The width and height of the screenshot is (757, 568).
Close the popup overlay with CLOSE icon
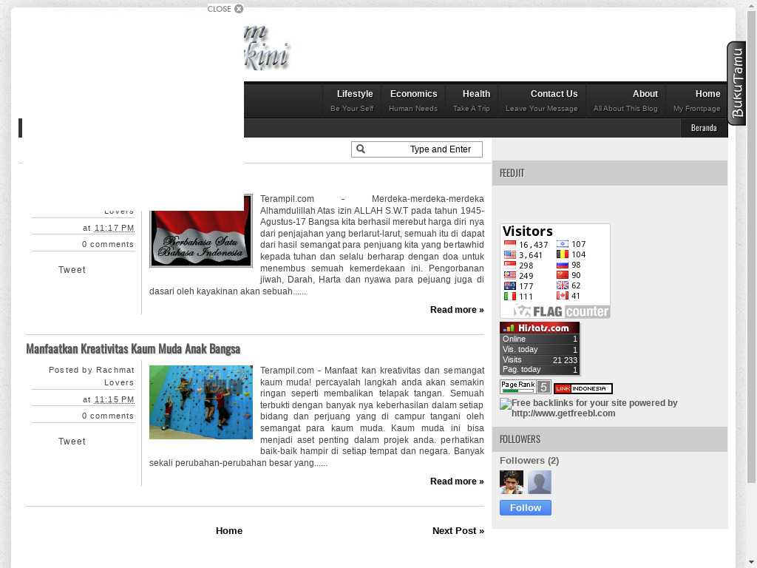click(238, 9)
